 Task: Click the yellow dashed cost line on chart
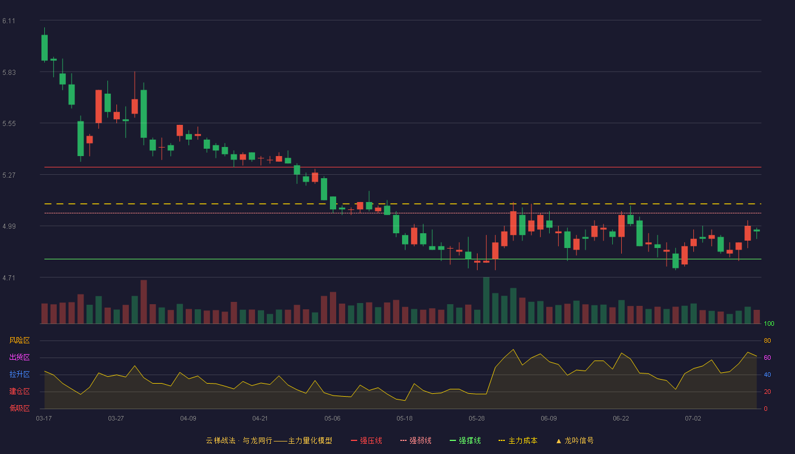[x=403, y=204]
